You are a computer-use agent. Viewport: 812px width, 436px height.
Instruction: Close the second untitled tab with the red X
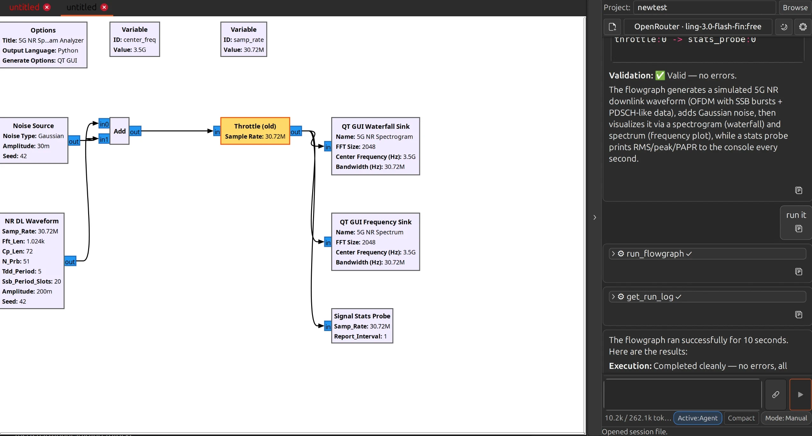(x=104, y=7)
